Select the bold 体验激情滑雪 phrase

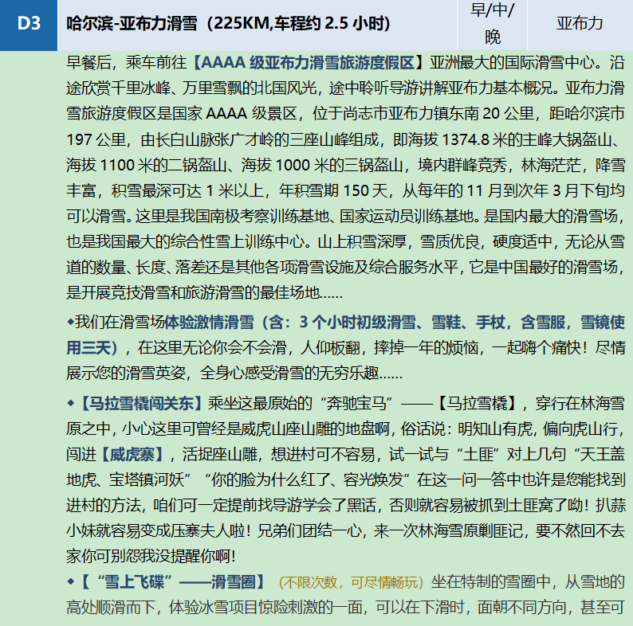[209, 323]
